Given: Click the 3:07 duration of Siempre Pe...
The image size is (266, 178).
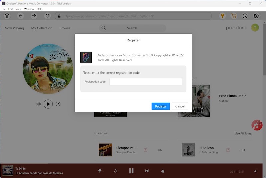Looking at the screenshot, I should point(160,150).
